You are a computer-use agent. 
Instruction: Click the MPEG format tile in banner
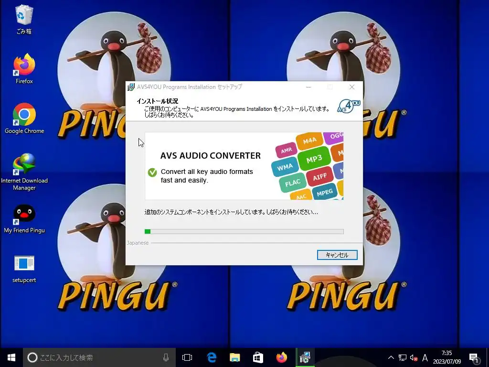click(x=324, y=193)
